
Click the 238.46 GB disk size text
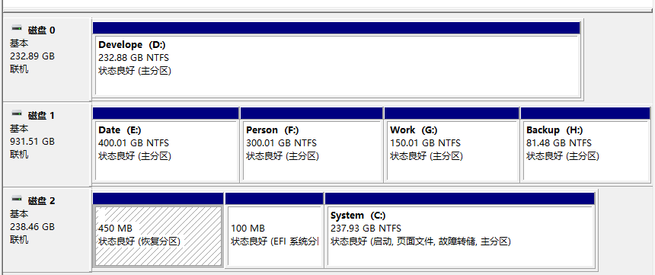32,226
